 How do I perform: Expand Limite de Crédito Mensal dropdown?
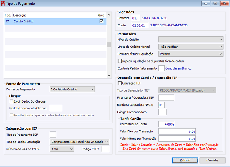pyautogui.click(x=191, y=47)
